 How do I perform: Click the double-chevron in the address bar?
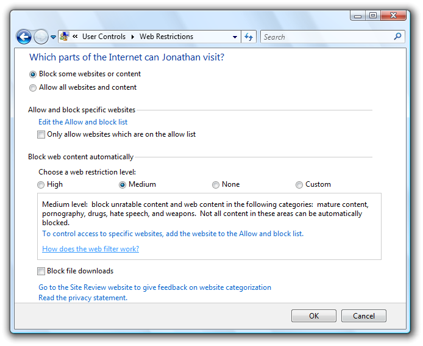[75, 37]
